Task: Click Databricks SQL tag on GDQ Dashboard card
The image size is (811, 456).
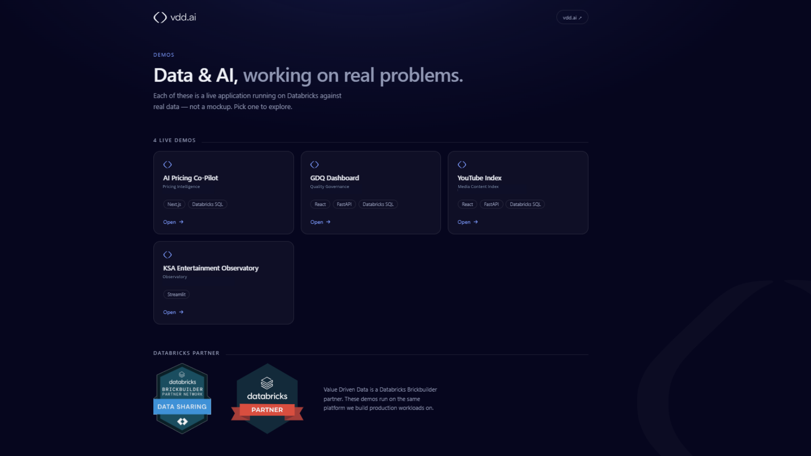Action: pyautogui.click(x=378, y=204)
